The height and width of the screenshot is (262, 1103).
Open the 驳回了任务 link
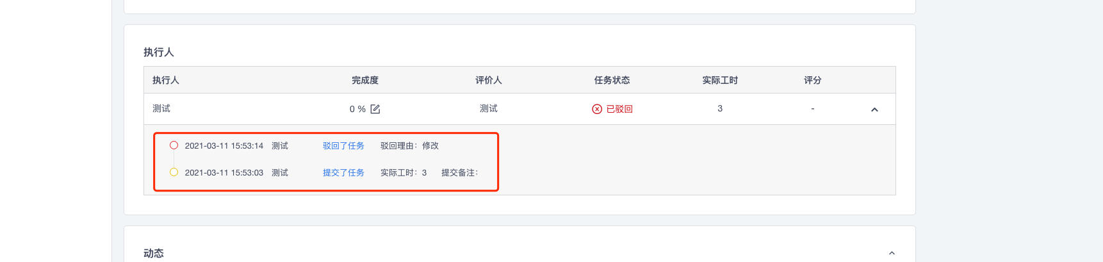pyautogui.click(x=343, y=146)
